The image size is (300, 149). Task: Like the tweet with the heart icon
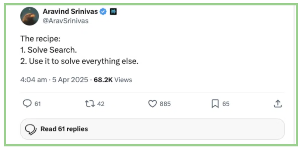pyautogui.click(x=152, y=104)
